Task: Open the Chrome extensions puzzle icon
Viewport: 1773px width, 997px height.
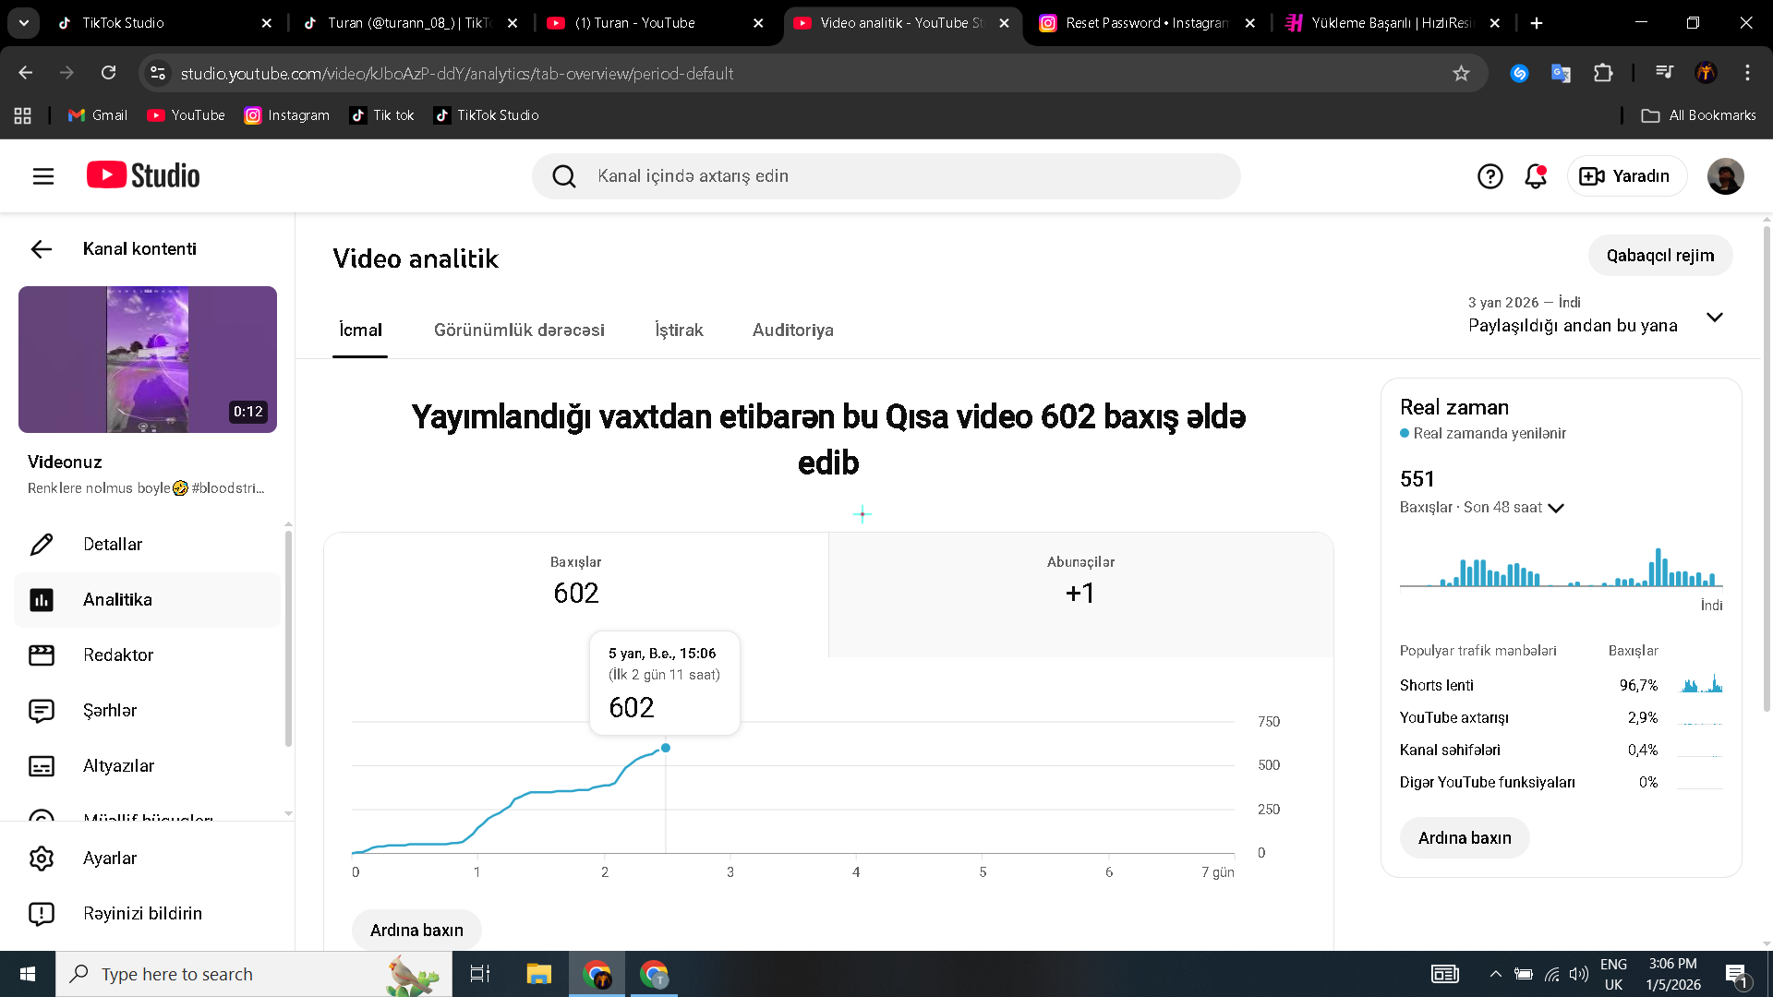Action: pos(1604,73)
